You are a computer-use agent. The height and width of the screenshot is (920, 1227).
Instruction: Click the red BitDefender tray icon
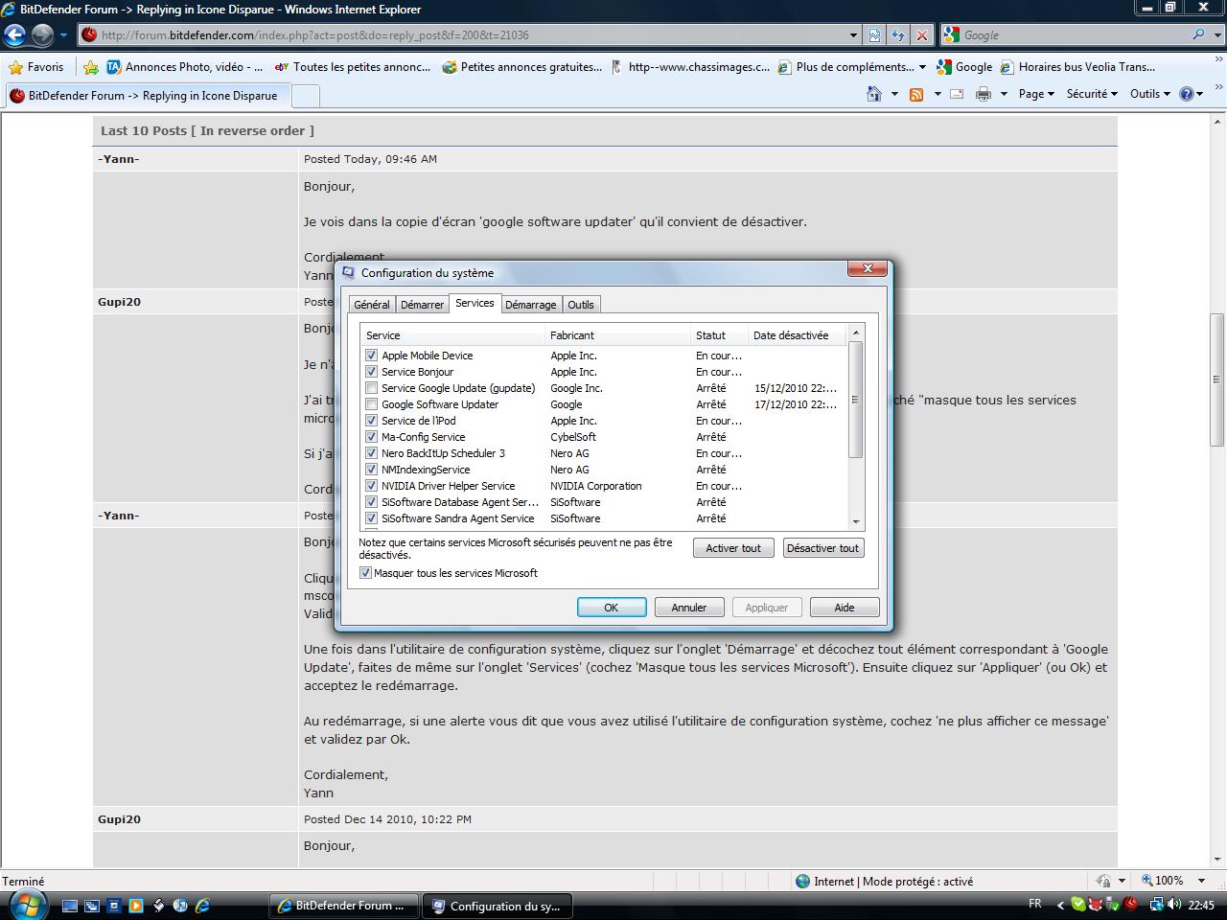[x=1131, y=905]
